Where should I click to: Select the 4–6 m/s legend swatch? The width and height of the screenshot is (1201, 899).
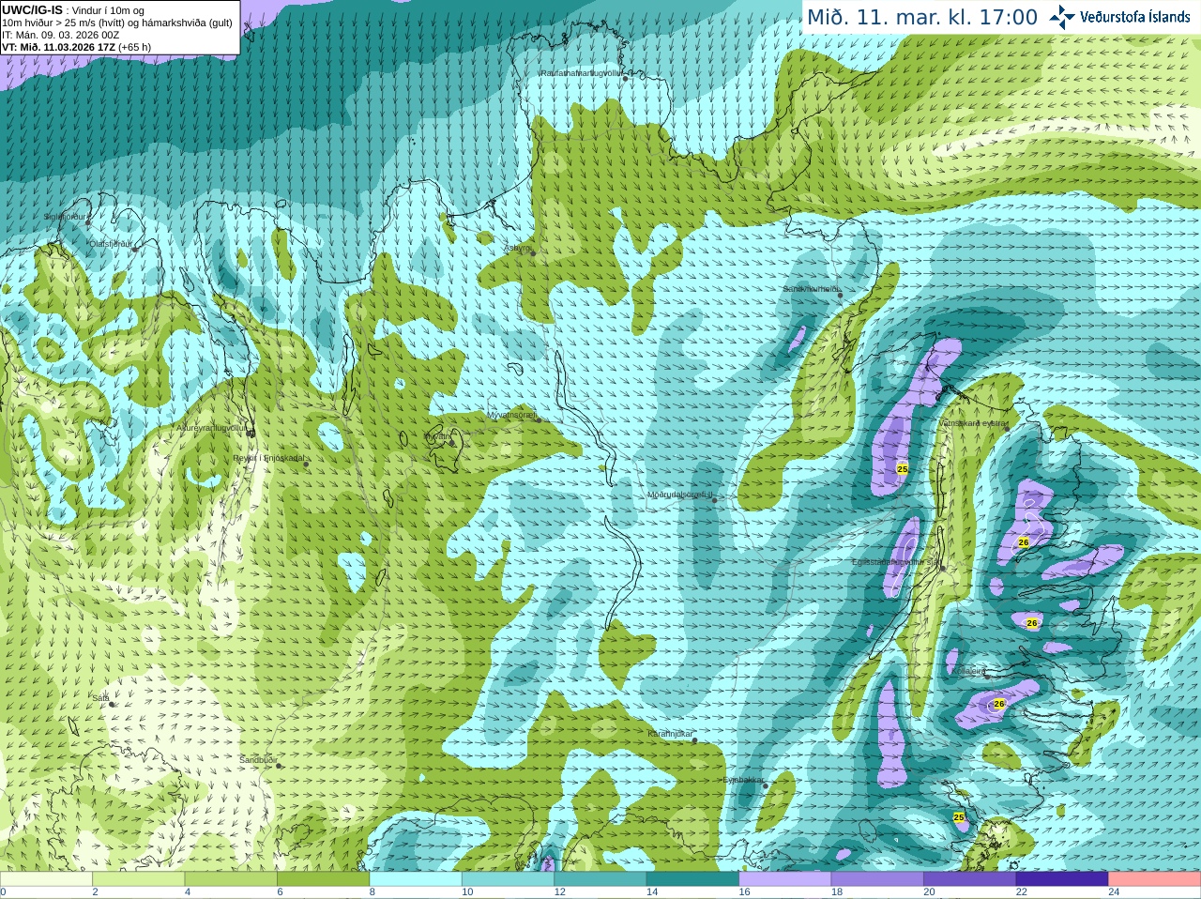[231, 879]
